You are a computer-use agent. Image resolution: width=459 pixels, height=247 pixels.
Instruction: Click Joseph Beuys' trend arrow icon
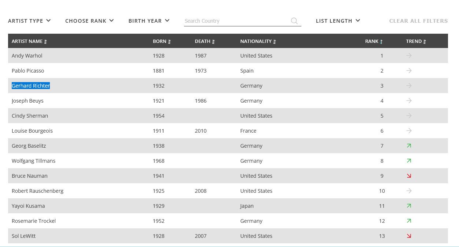tap(409, 101)
